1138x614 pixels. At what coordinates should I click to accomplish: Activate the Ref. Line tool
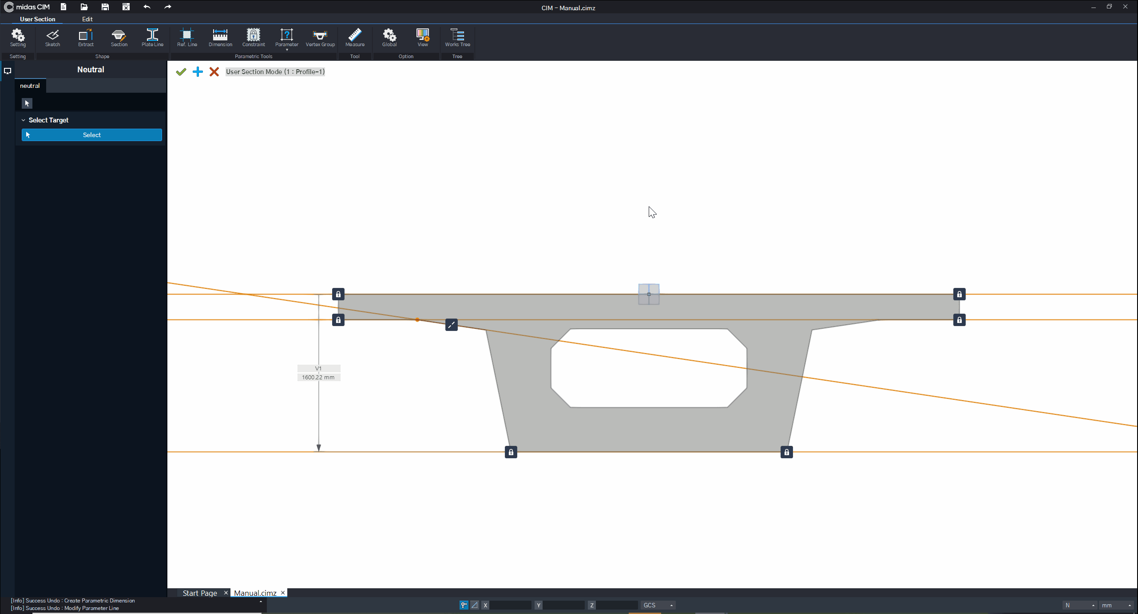point(187,38)
